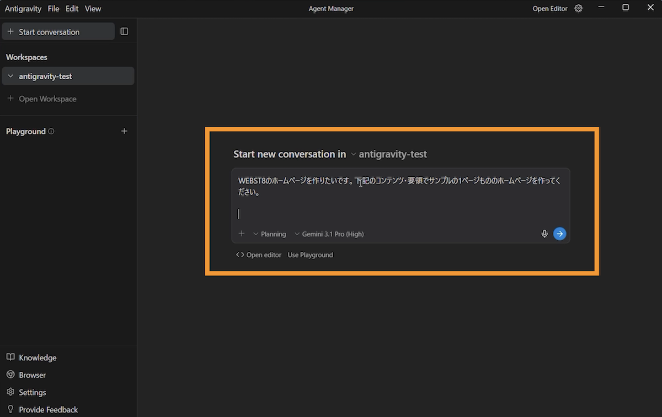Open settings gear icon in title bar
The image size is (662, 417).
pos(578,8)
